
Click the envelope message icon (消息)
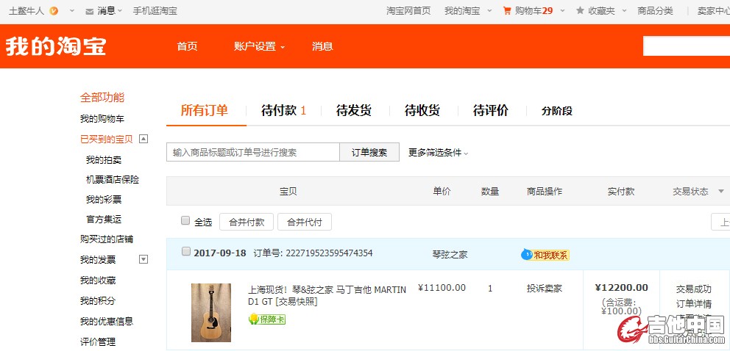click(x=89, y=11)
